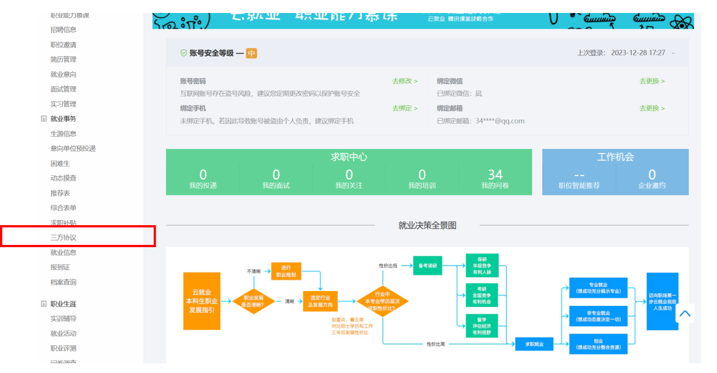Click 去更换 next to 绑定微信
717x373 pixels.
tap(651, 81)
